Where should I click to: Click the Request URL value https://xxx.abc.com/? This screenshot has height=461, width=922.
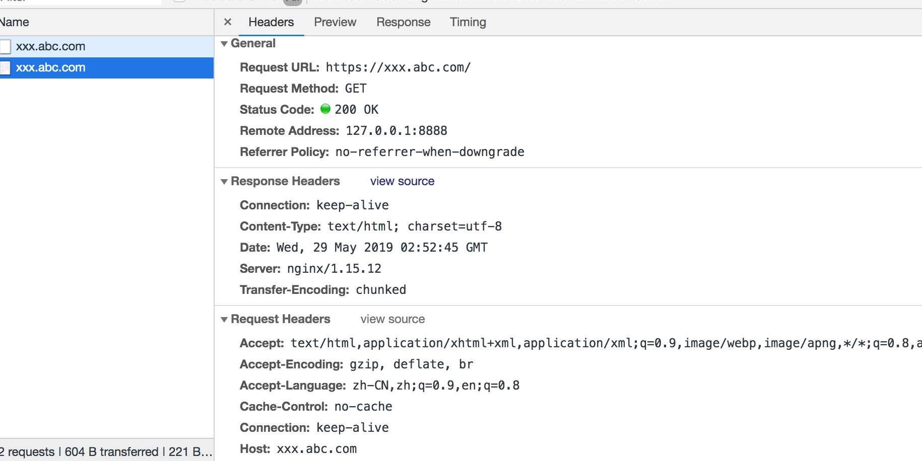(398, 67)
